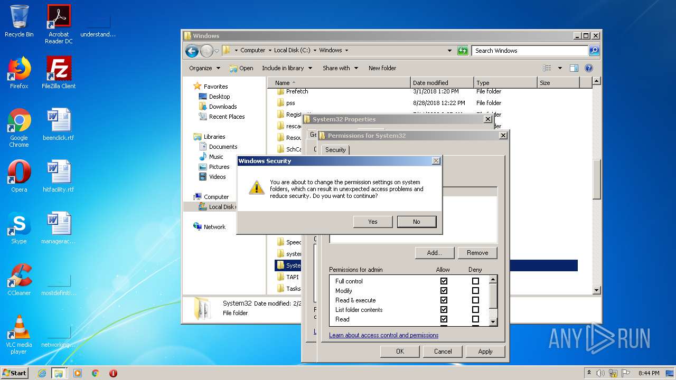Image resolution: width=676 pixels, height=380 pixels.
Task: Click Yes in Windows Security dialog
Action: pos(373,222)
